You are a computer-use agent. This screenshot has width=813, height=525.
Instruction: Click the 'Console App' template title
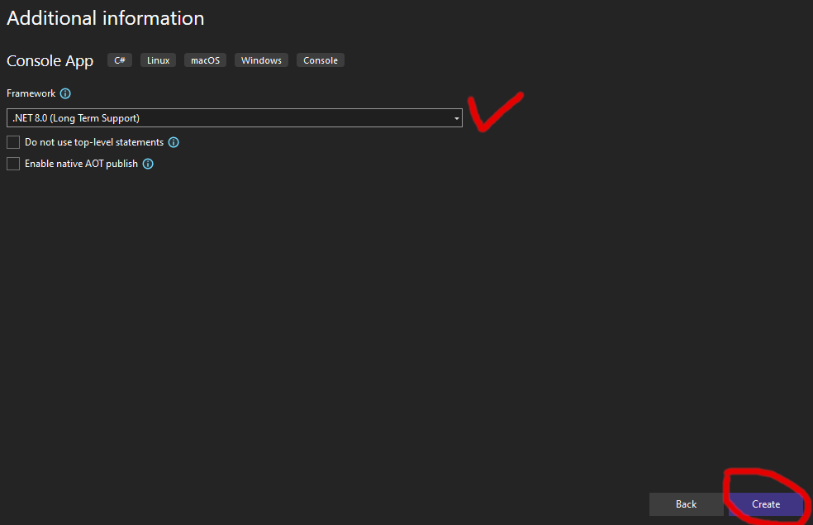pyautogui.click(x=50, y=61)
